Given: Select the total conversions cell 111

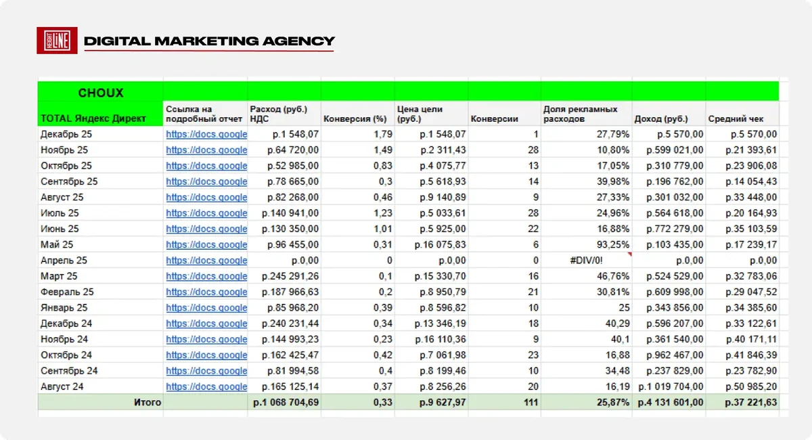Looking at the screenshot, I should coord(504,402).
